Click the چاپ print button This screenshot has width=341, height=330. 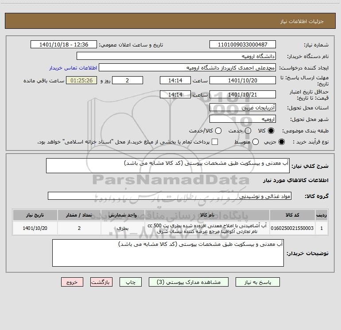(131, 282)
